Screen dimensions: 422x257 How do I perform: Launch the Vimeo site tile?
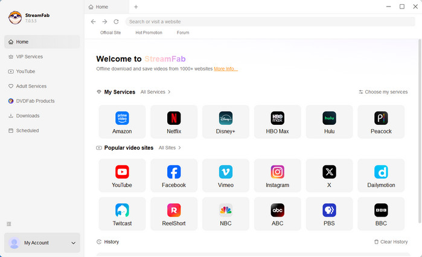tap(226, 176)
